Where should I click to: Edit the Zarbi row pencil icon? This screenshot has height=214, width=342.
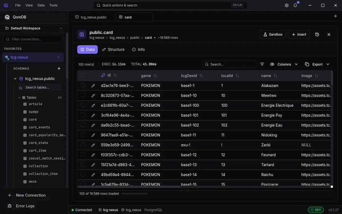pos(93,145)
